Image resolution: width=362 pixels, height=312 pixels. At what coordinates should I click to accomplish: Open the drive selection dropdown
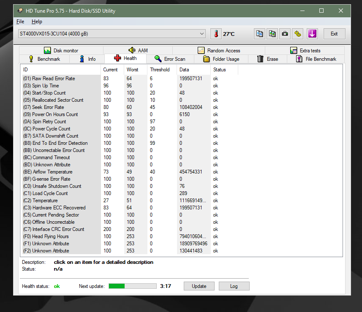tap(112, 34)
